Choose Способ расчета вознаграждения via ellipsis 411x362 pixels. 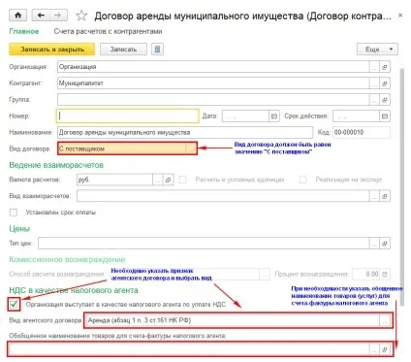click(x=265, y=275)
